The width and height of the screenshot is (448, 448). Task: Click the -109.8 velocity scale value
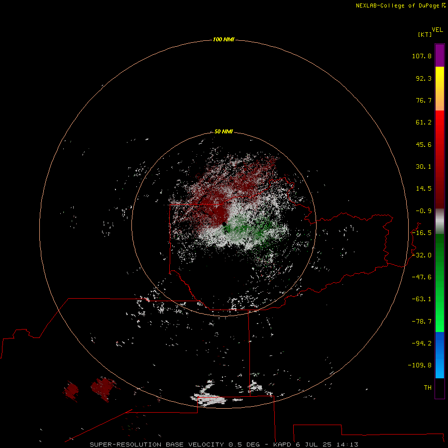pyautogui.click(x=420, y=365)
